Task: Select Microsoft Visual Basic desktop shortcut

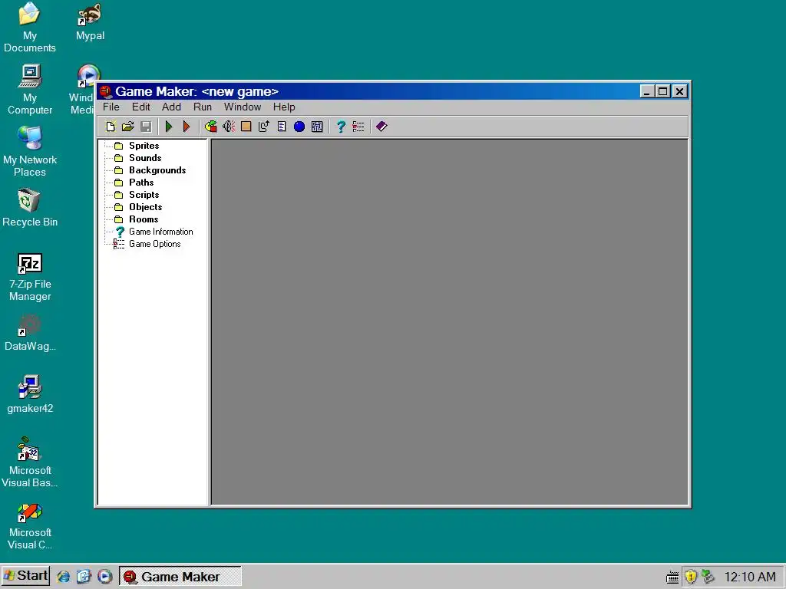Action: click(30, 462)
